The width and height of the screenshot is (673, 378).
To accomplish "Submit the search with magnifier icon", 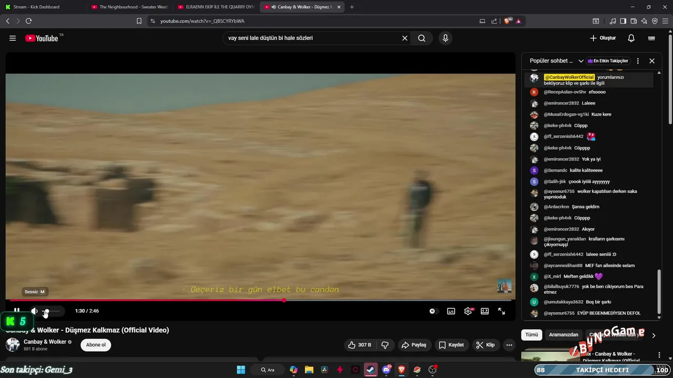I will [422, 38].
